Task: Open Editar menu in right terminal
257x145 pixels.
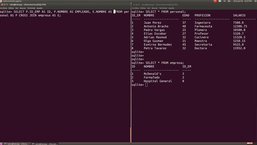Action: 143,8
